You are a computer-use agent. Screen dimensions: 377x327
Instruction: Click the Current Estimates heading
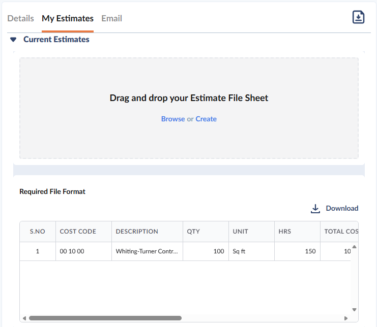click(x=56, y=39)
